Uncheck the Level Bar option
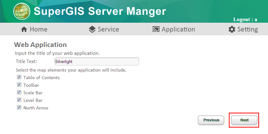Image resolution: width=268 pixels, height=134 pixels. click(x=19, y=100)
